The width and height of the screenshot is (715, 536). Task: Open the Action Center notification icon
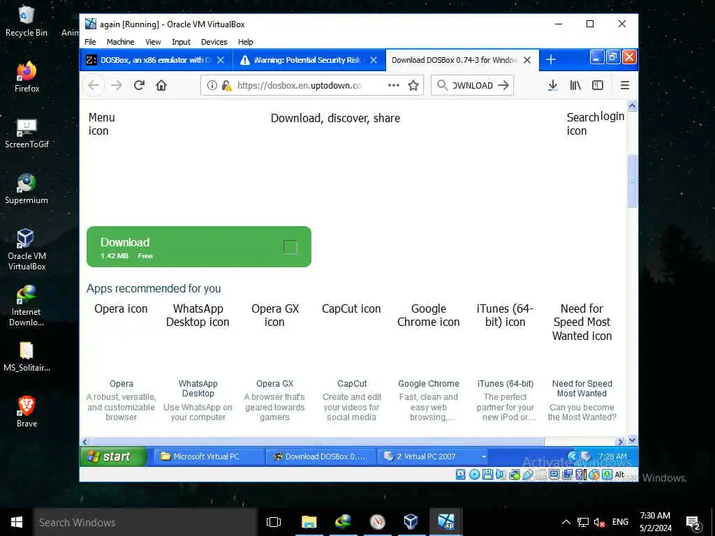[x=693, y=523]
